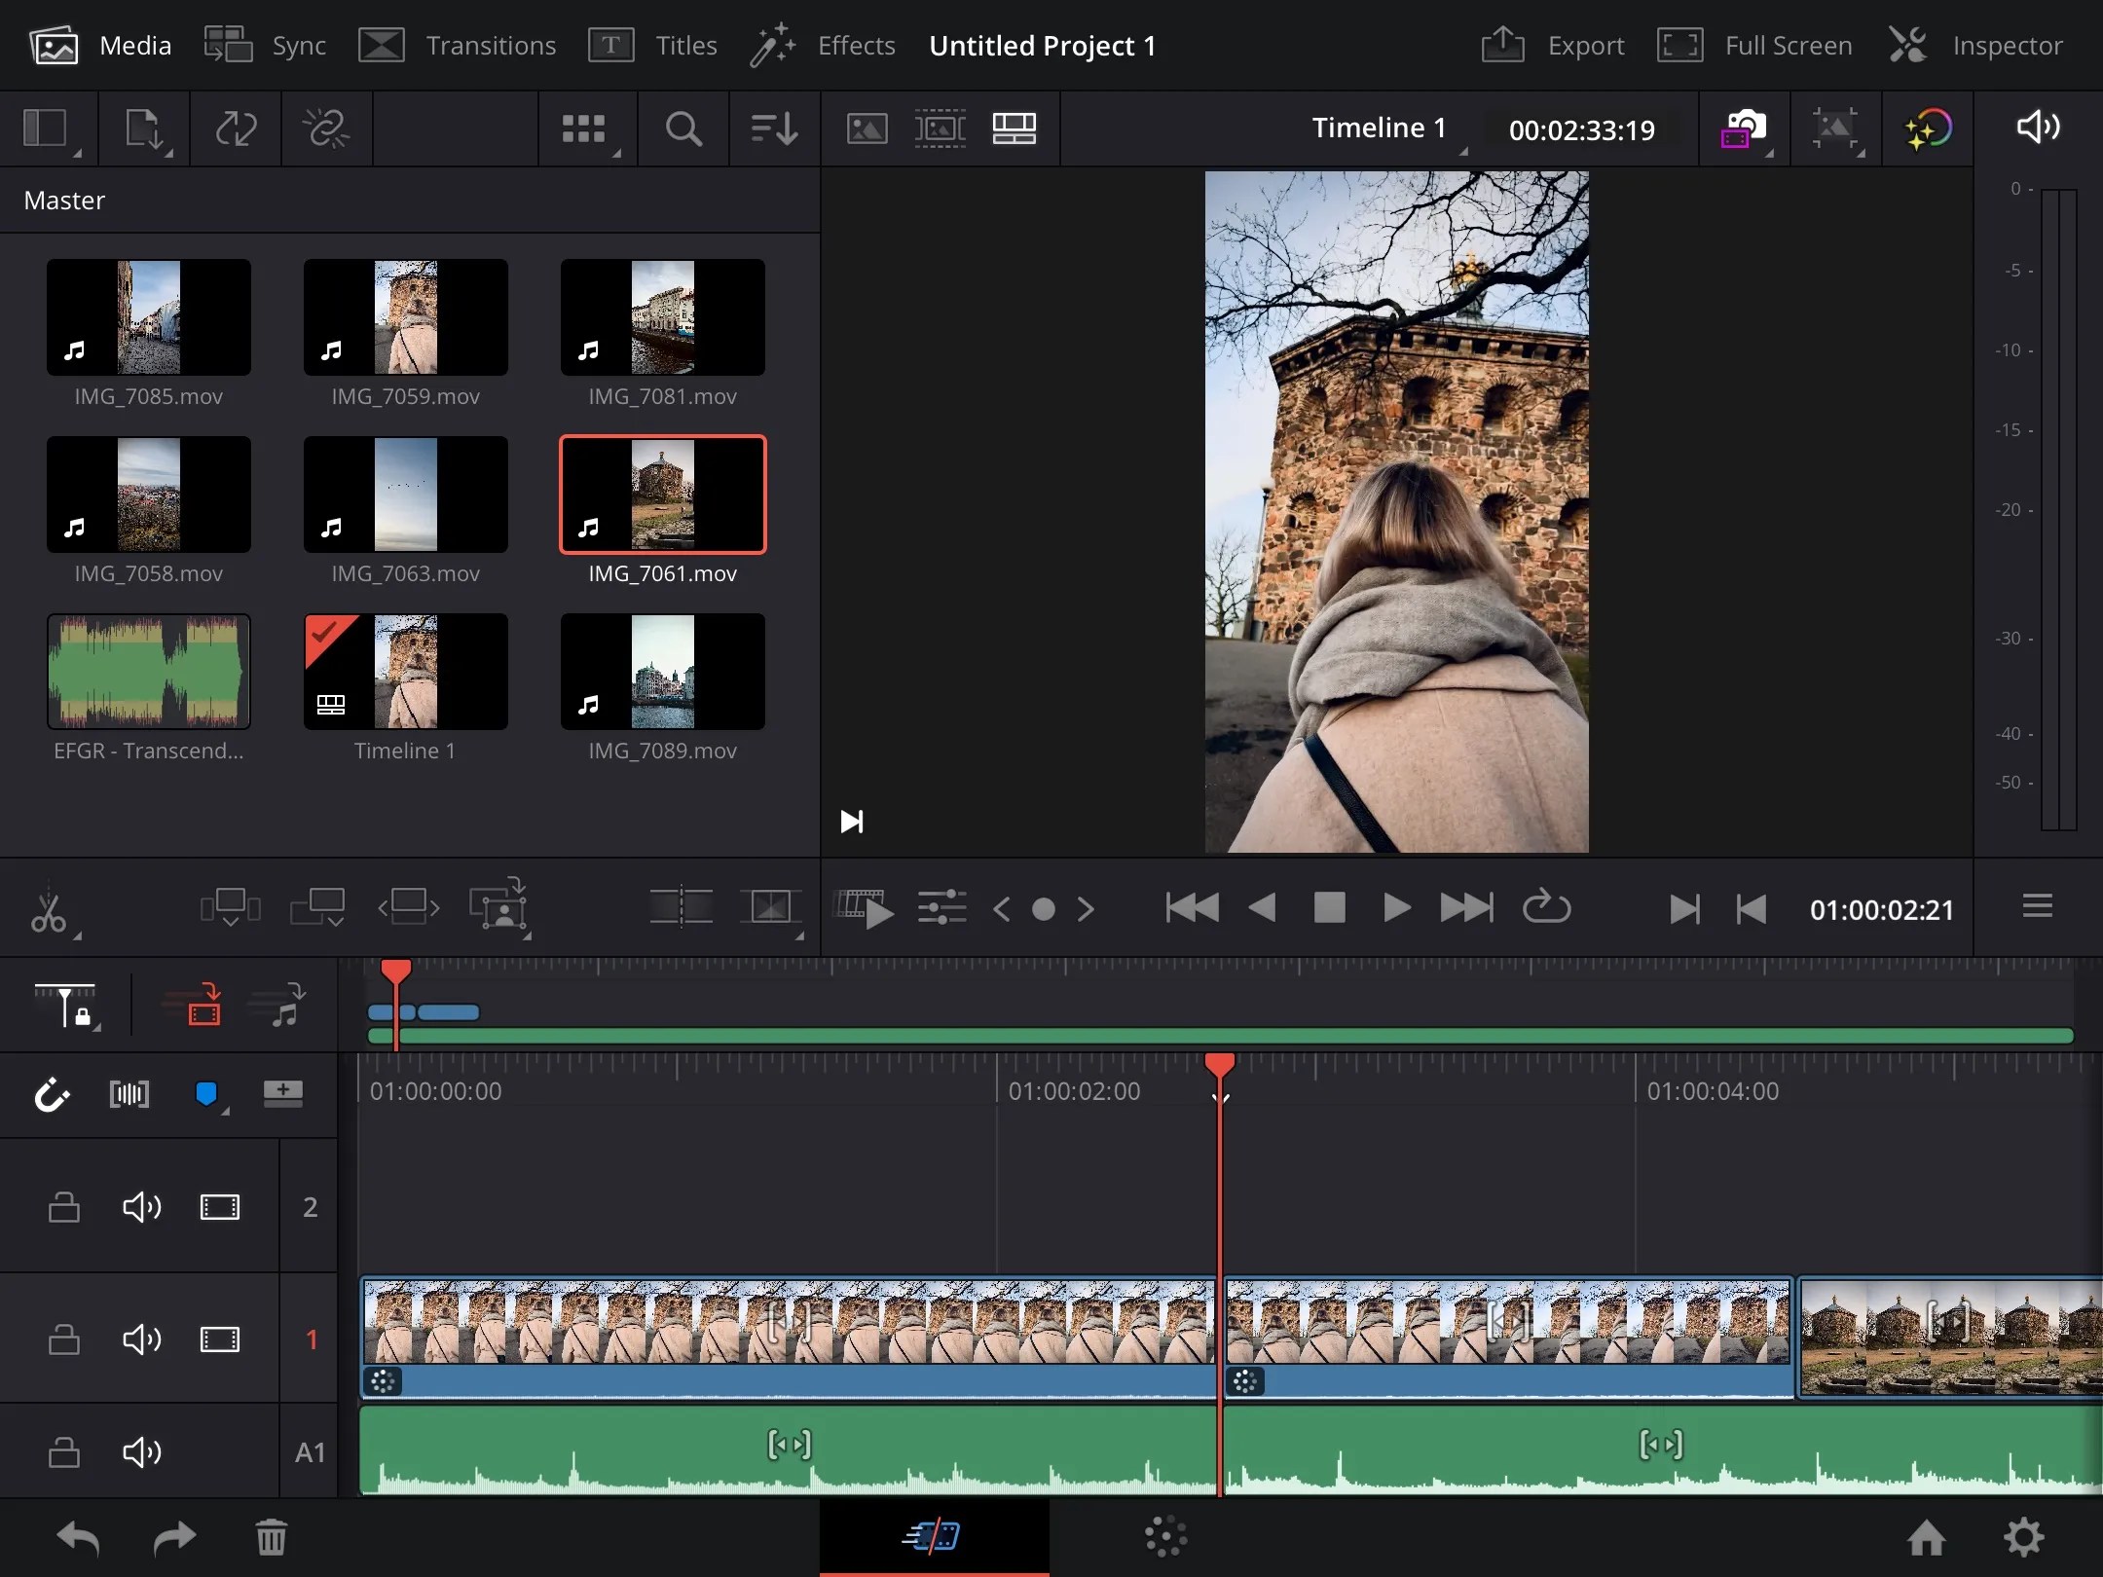Open the search in the media pool

coord(682,128)
